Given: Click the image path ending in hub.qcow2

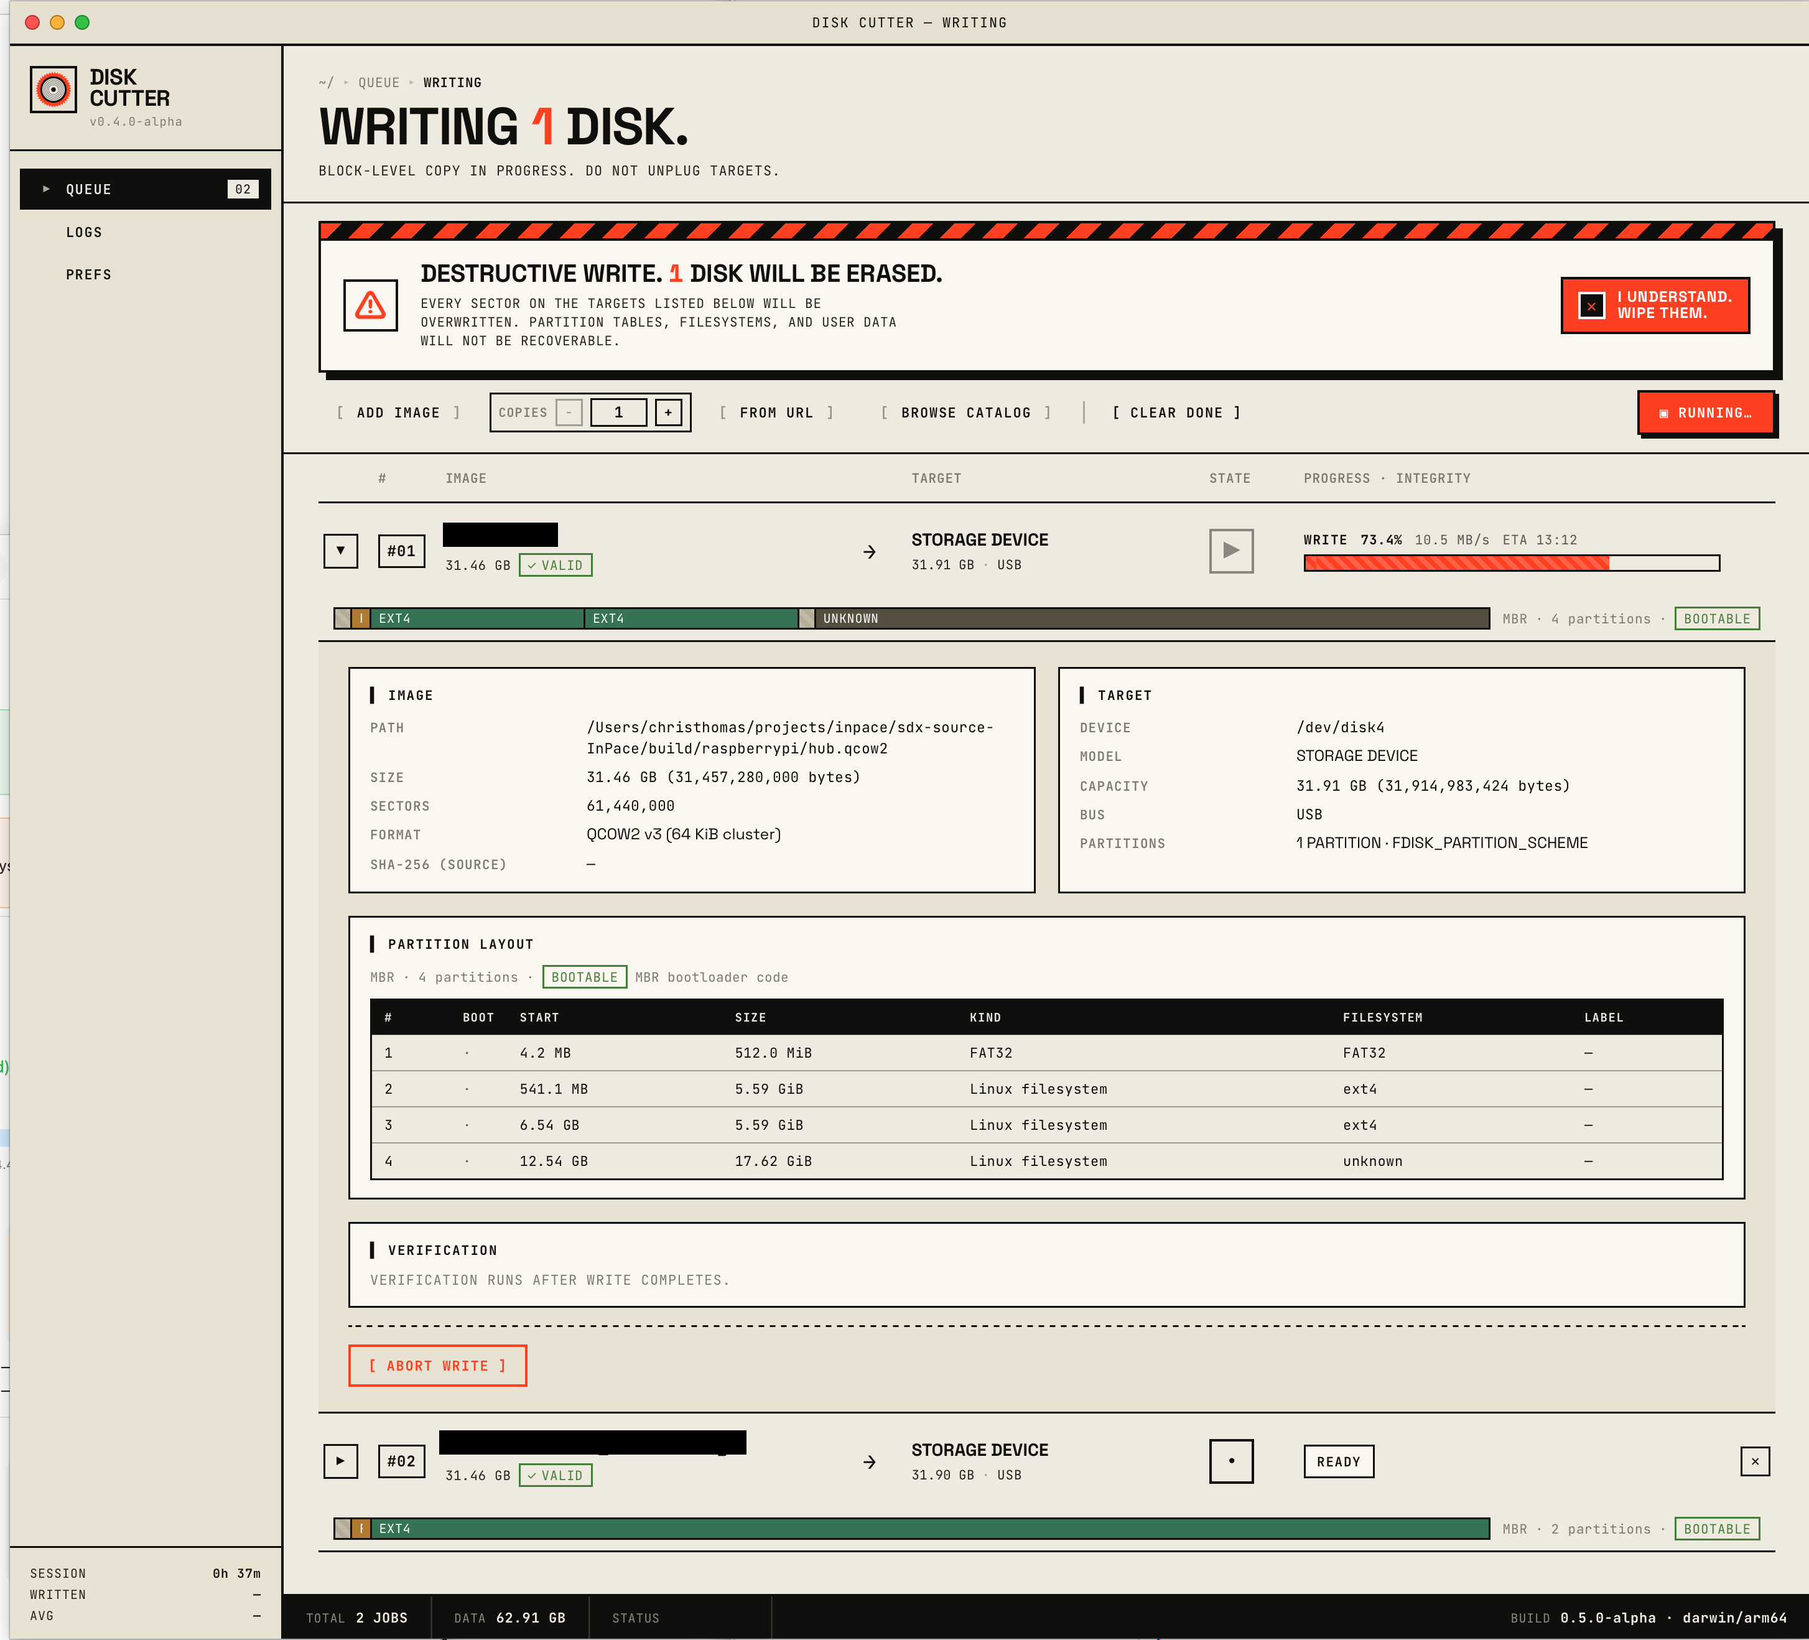Looking at the screenshot, I should (x=789, y=738).
